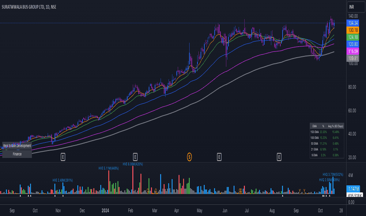Open the INR currency selector

(356, 7)
